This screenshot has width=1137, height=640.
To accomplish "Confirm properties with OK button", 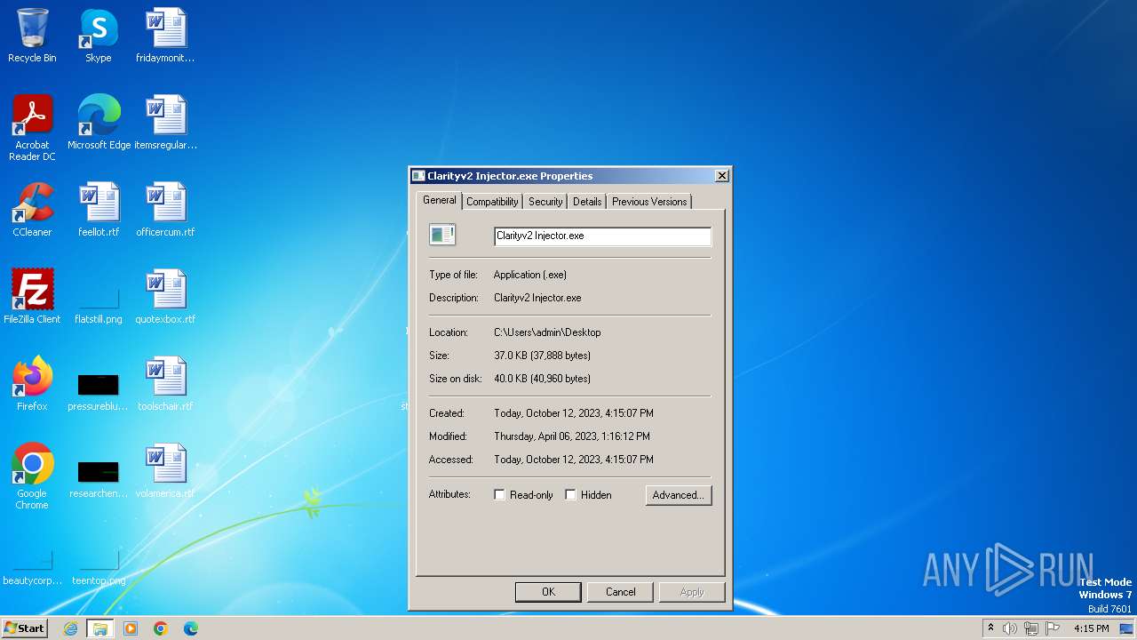I will 548,592.
